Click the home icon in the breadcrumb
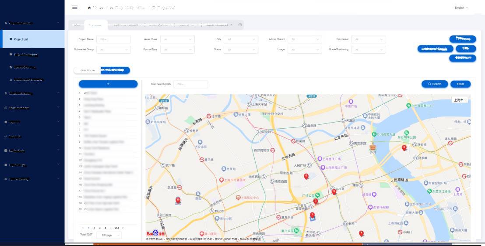The width and height of the screenshot is (485, 246). (x=89, y=8)
